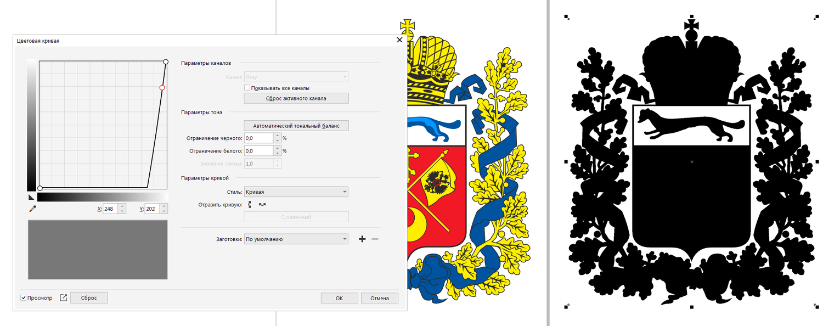The image size is (823, 326).
Task: Click the Сброс button at the dialog bottom
Action: pyautogui.click(x=89, y=297)
